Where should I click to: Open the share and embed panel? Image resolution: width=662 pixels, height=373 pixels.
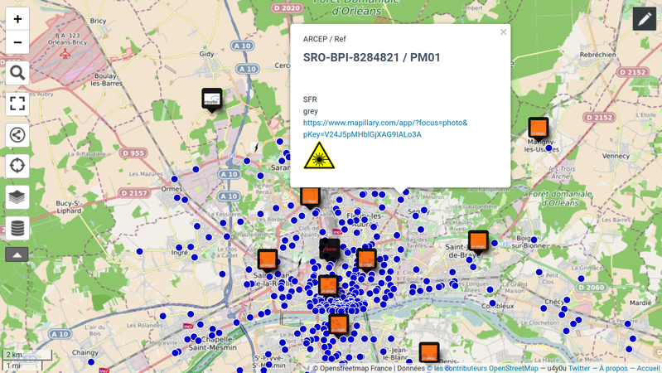(17, 135)
